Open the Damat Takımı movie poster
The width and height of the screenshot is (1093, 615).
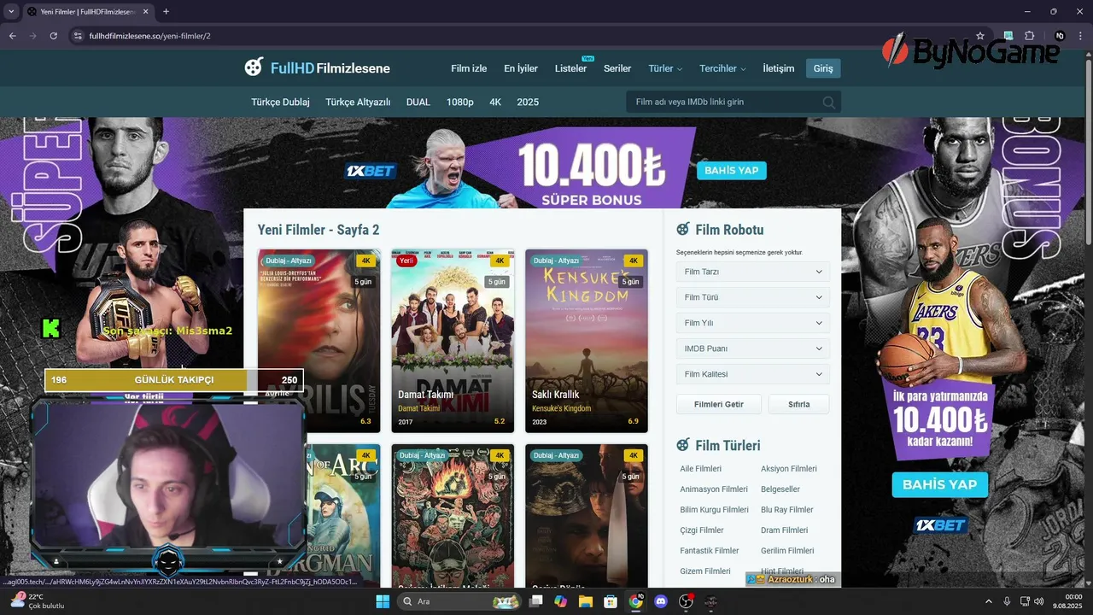(453, 341)
